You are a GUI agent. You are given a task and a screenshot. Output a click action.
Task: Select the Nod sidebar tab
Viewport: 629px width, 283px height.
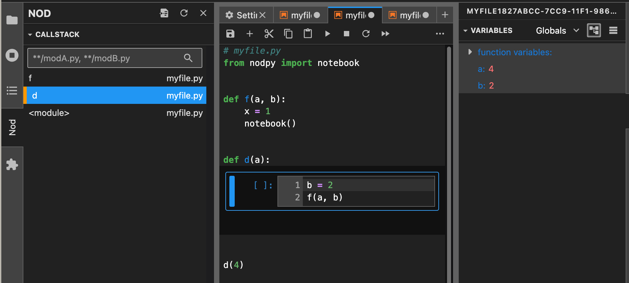(x=12, y=127)
